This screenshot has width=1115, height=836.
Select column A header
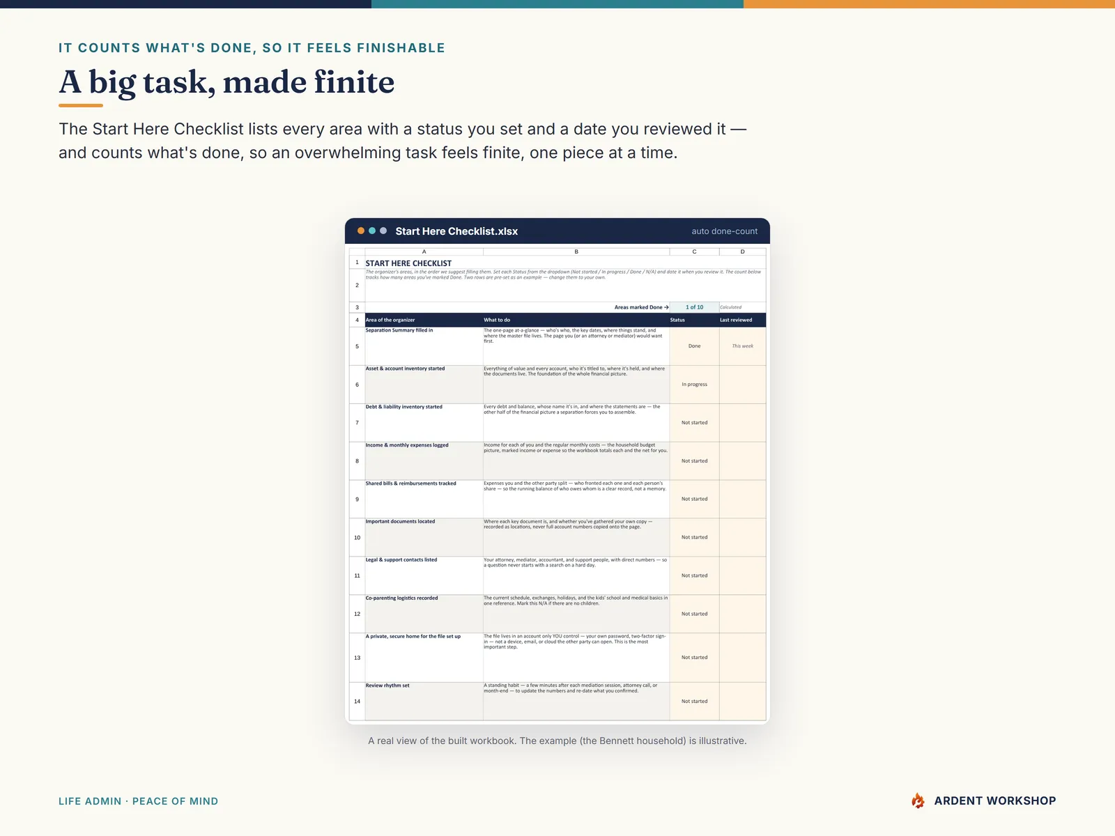point(424,251)
